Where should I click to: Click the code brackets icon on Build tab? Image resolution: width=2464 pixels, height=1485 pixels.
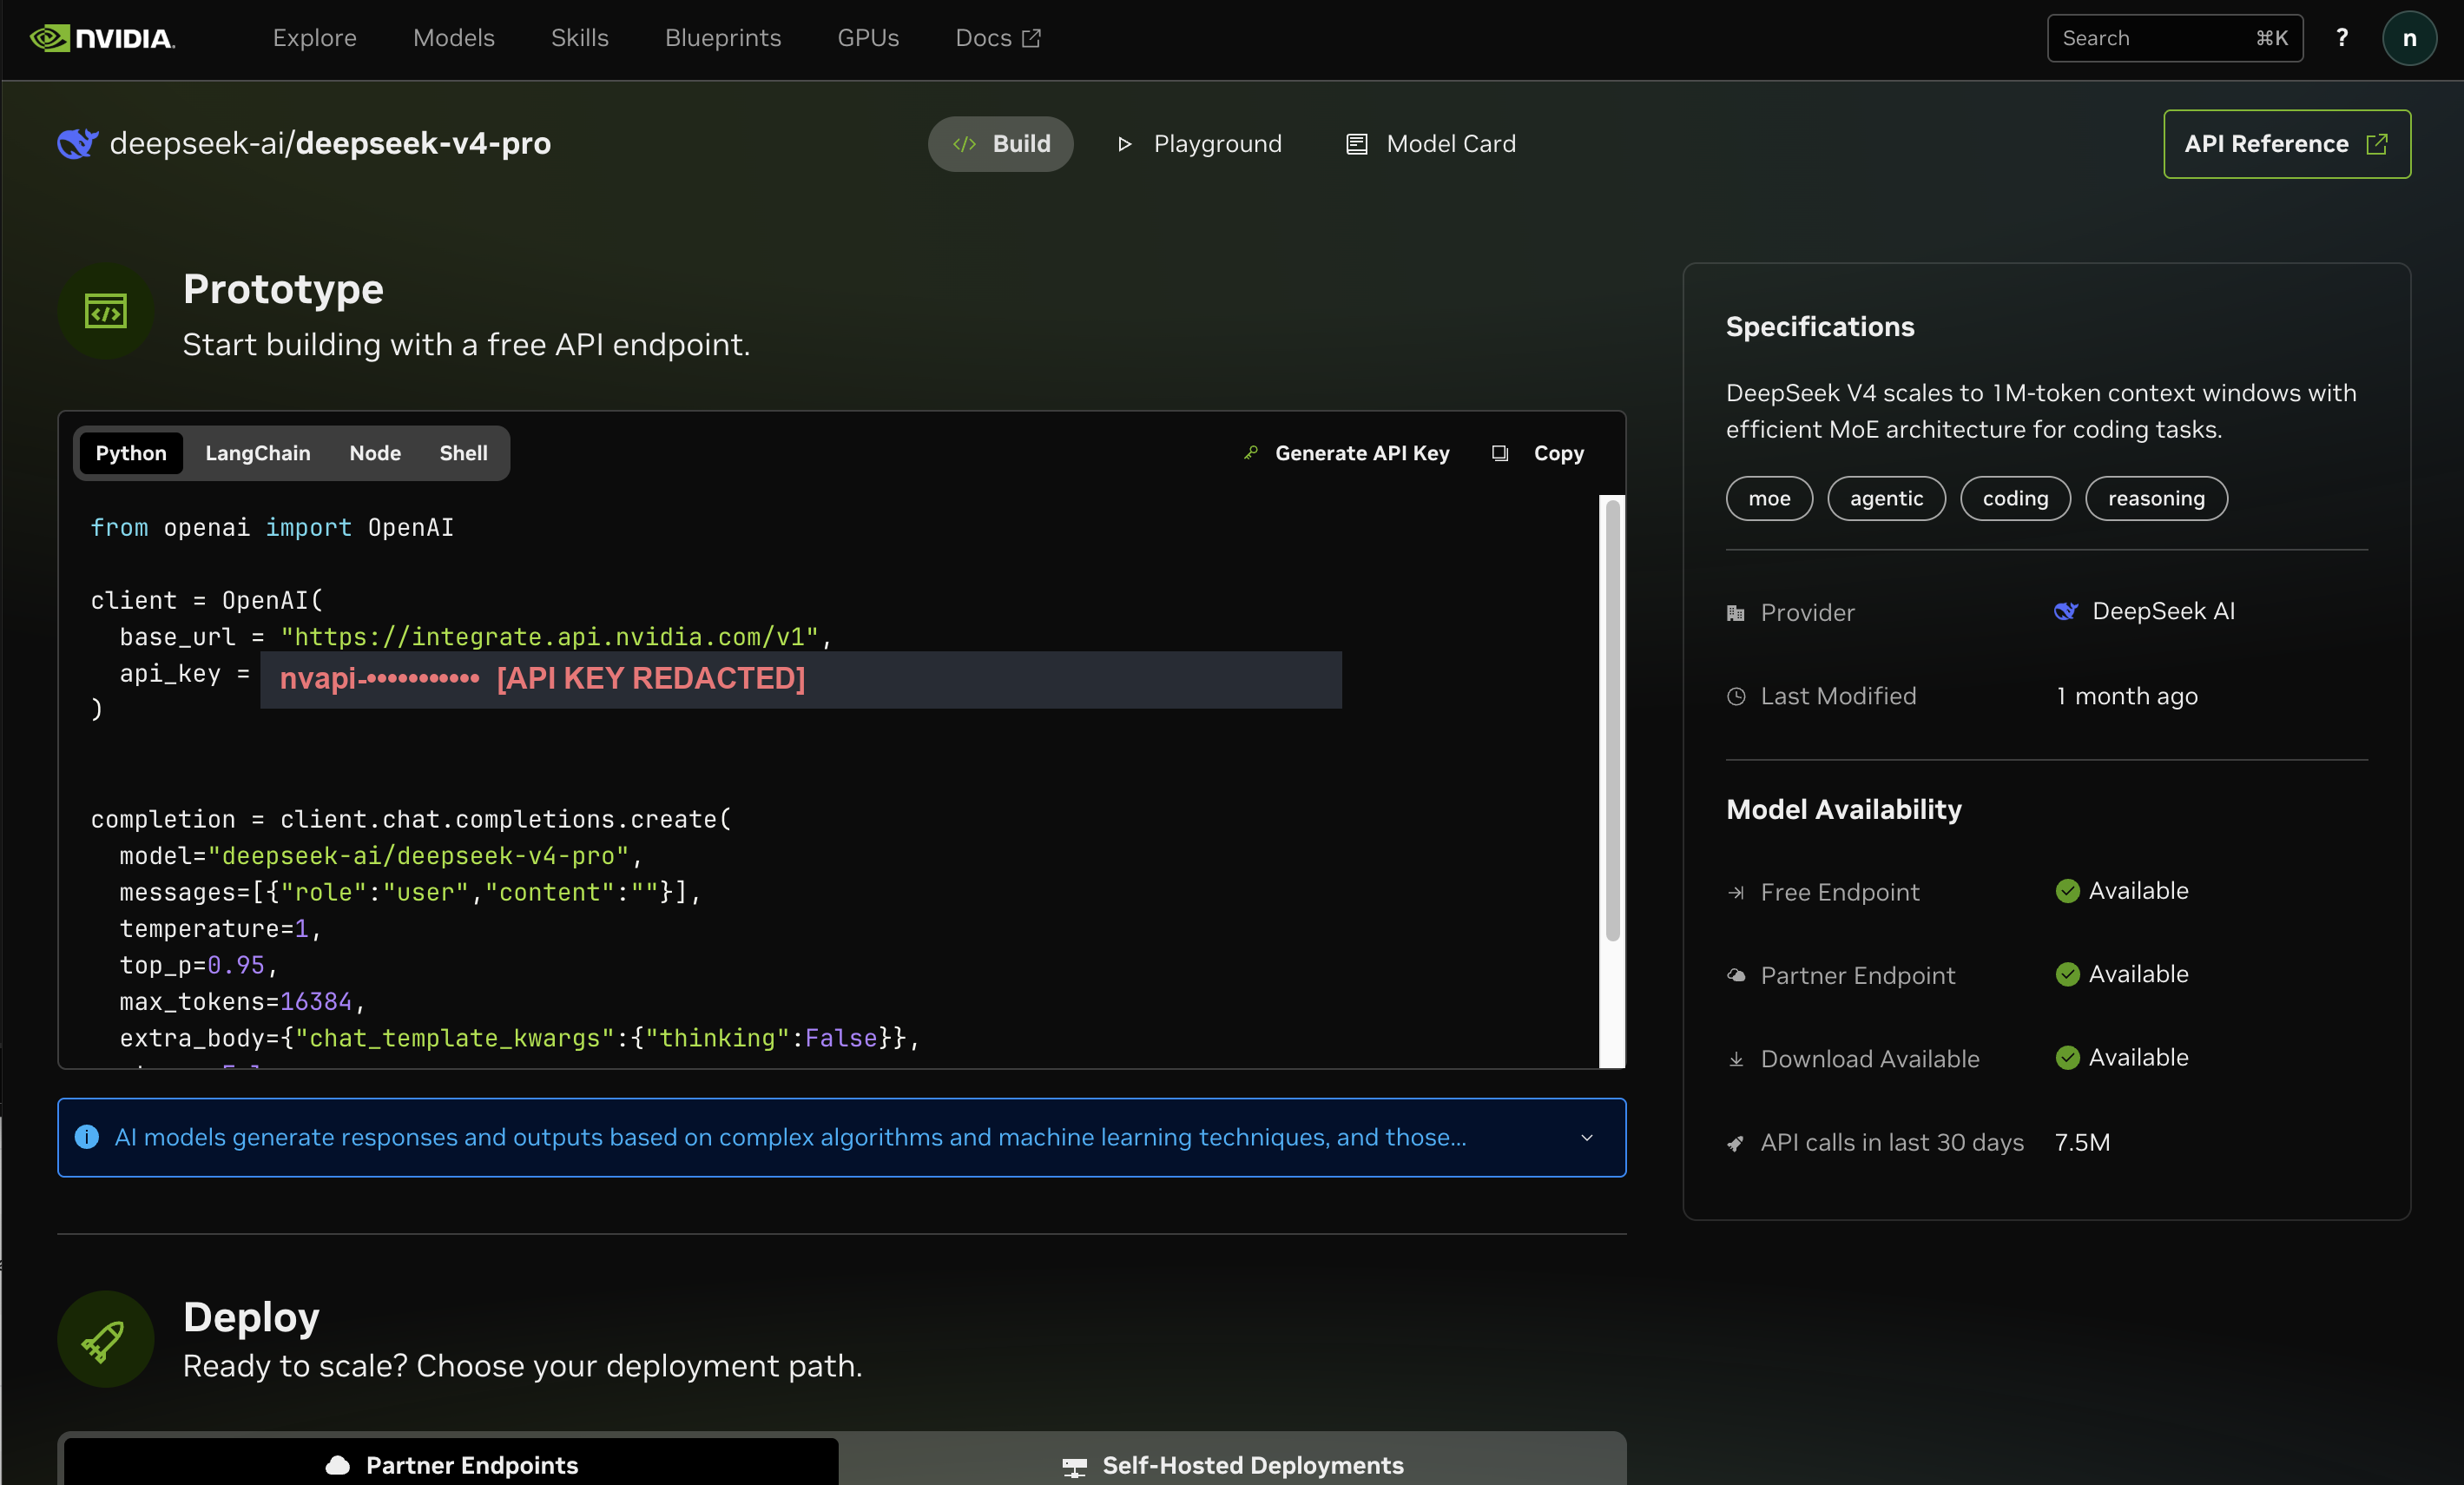point(964,144)
